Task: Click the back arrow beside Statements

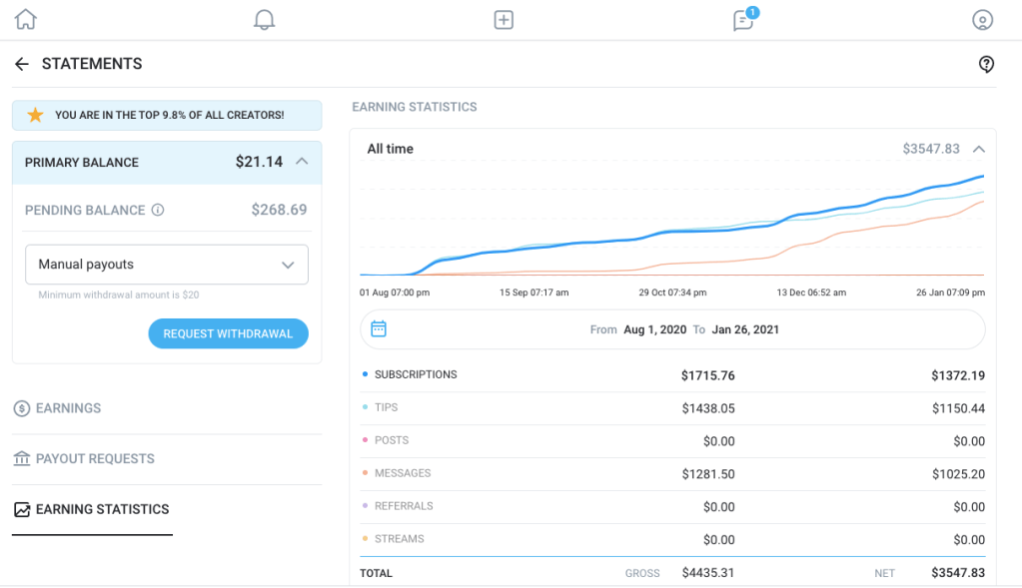Action: 22,64
